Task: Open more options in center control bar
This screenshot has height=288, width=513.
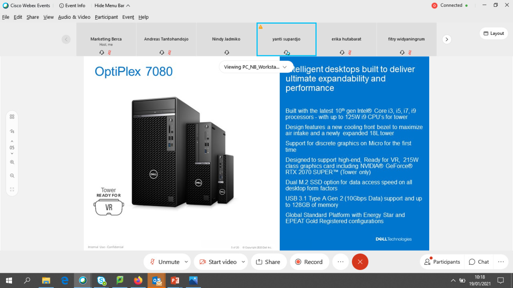Action: point(341,262)
